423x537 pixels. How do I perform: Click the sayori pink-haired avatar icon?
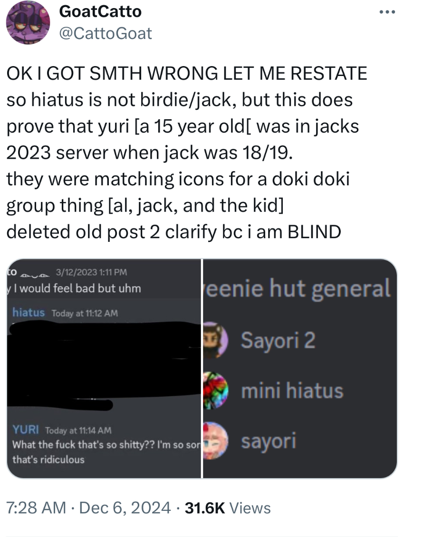(215, 441)
